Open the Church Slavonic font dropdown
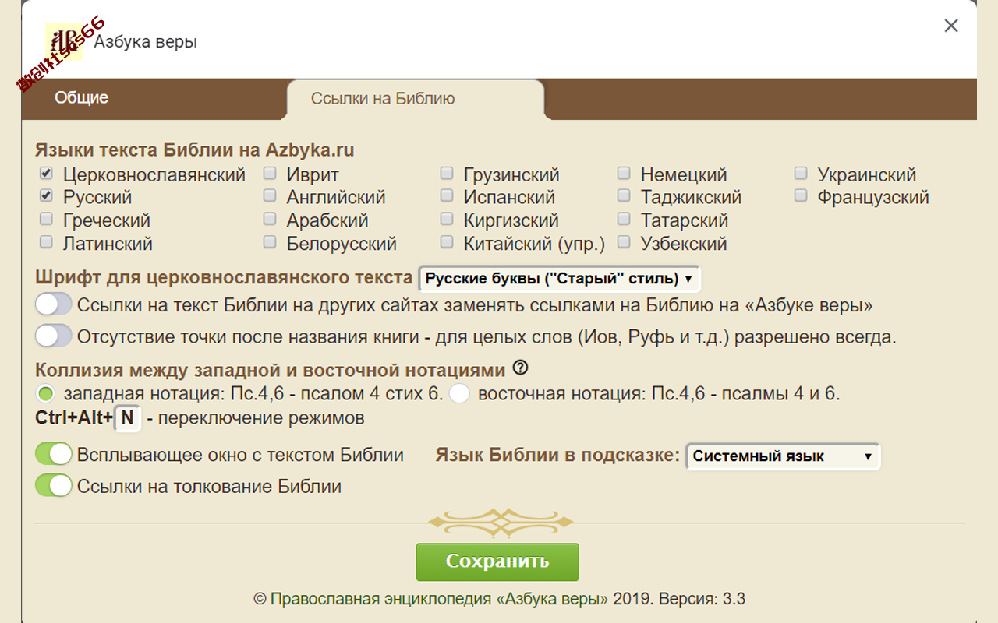Image resolution: width=998 pixels, height=623 pixels. click(560, 279)
